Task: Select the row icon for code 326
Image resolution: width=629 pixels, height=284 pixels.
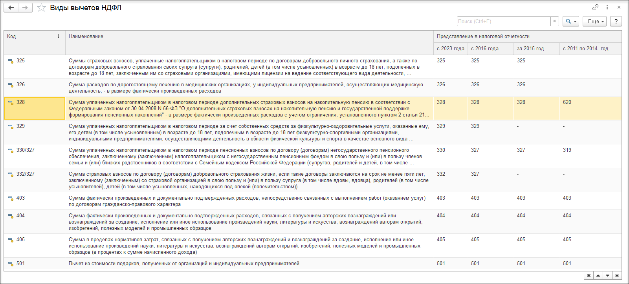Action: [11, 85]
